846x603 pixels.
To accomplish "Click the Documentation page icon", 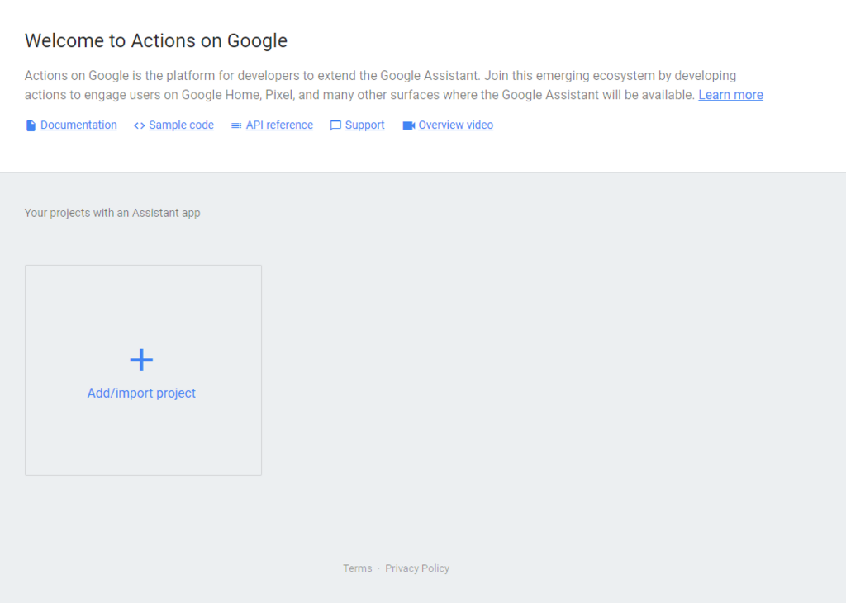I will (31, 125).
